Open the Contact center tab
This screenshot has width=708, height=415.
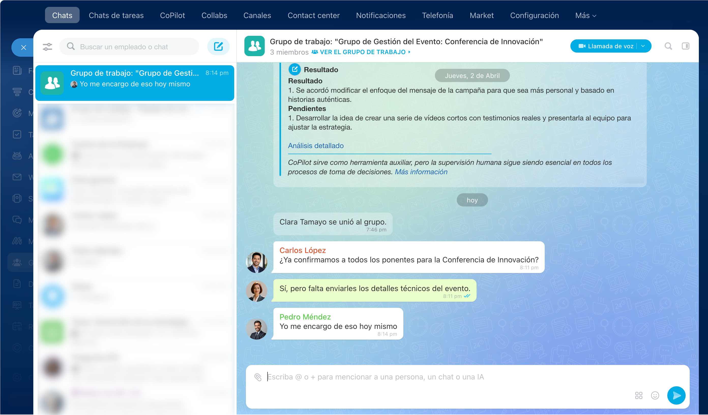pyautogui.click(x=313, y=15)
